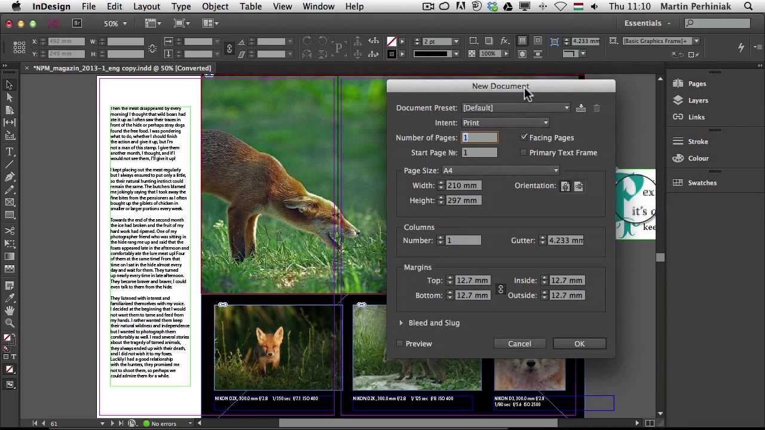Expand the Bleed and Slug section
The image size is (765, 430).
click(401, 322)
